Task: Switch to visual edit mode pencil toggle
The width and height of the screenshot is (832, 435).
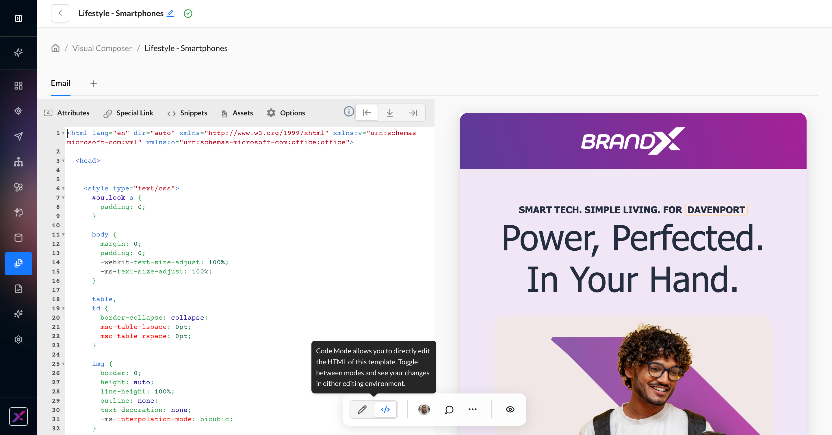Action: tap(362, 410)
